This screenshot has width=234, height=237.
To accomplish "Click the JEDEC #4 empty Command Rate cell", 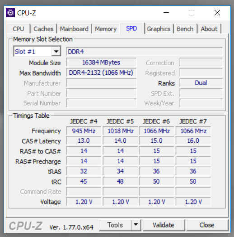I will pyautogui.click(x=84, y=192).
